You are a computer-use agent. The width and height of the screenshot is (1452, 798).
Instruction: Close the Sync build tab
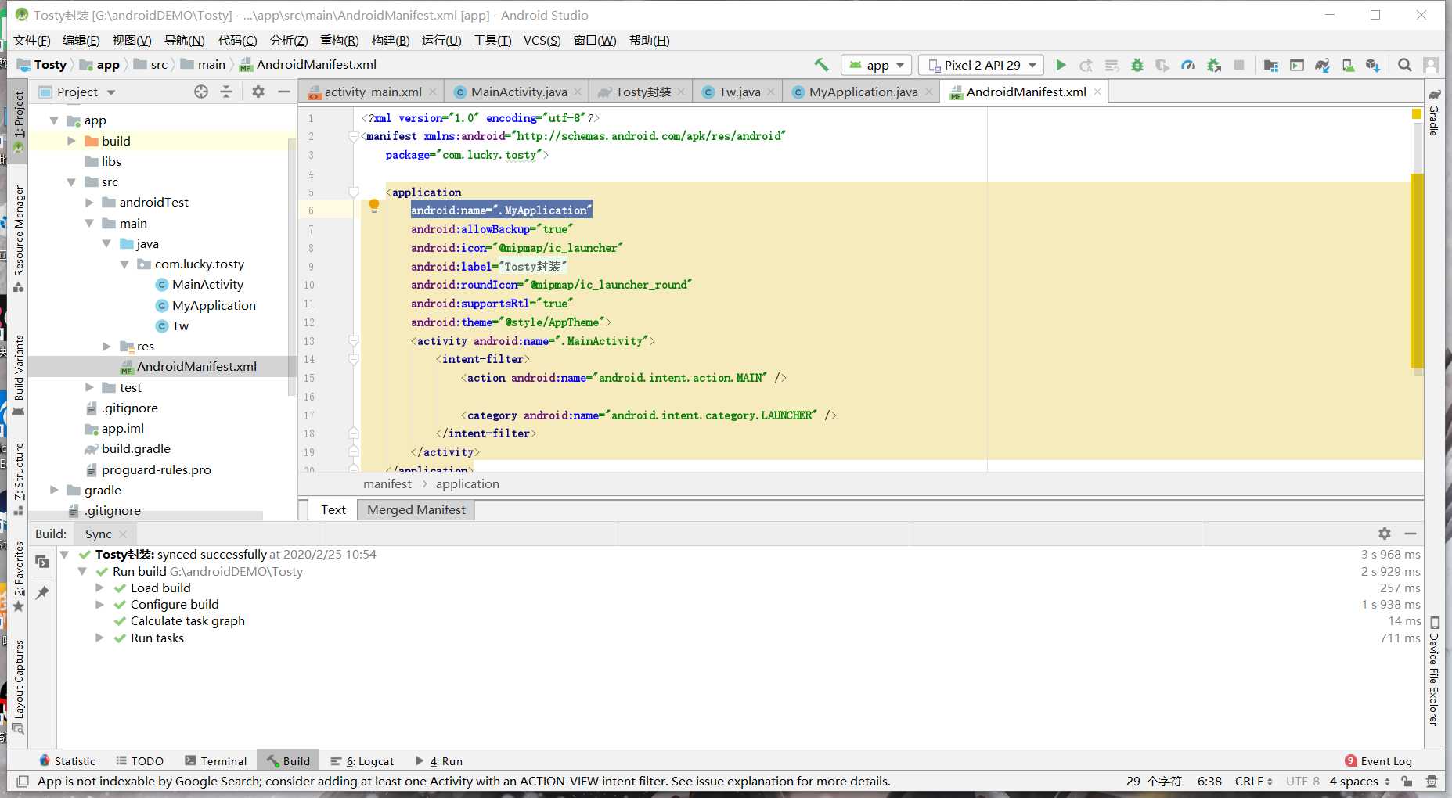pyautogui.click(x=123, y=534)
